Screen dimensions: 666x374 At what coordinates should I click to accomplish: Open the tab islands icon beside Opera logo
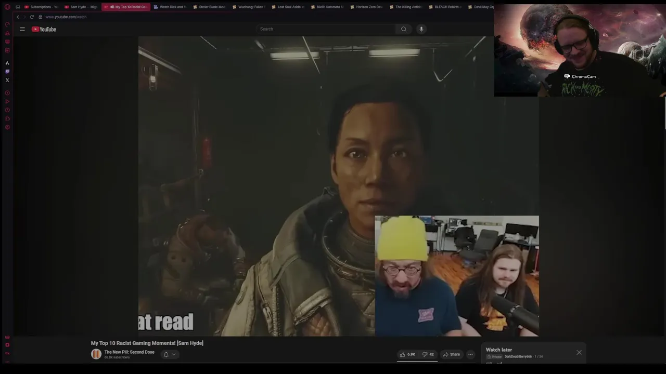coord(18,7)
